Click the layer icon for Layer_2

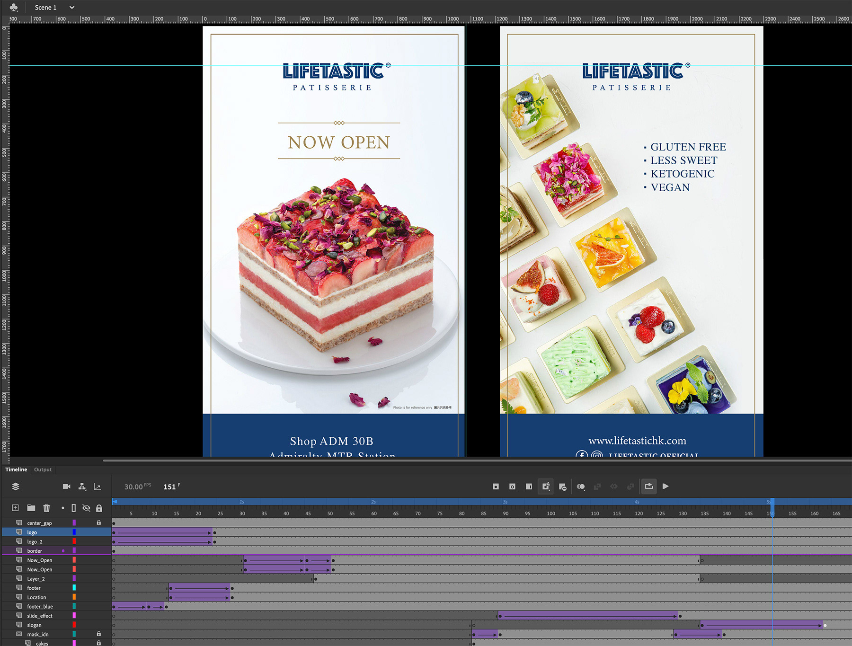point(19,578)
